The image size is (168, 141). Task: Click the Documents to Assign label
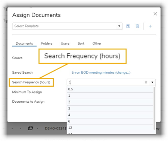tap(28, 102)
